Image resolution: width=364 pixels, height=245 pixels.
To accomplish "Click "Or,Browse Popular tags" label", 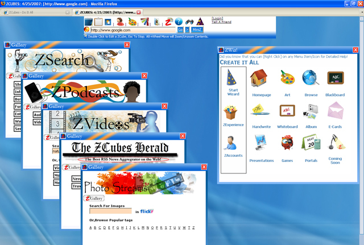I will tap(111, 220).
